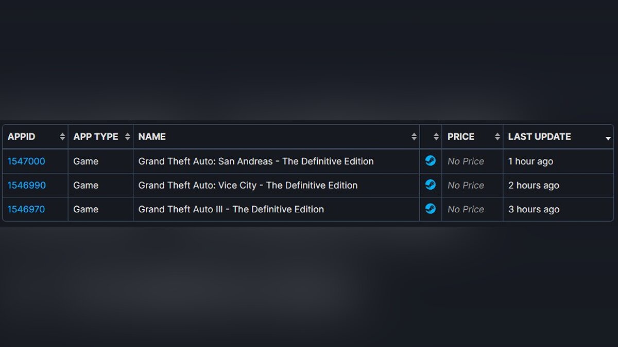The width and height of the screenshot is (618, 347).
Task: Open app ID 1546990 link
Action: pos(26,186)
